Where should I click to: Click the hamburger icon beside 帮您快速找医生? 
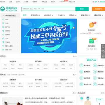pos(3,16)
